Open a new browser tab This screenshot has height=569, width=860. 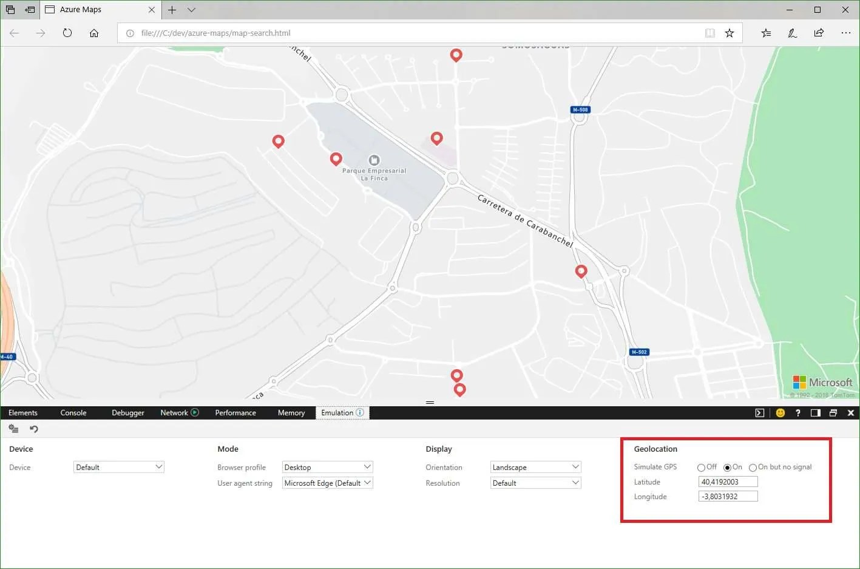tap(172, 10)
